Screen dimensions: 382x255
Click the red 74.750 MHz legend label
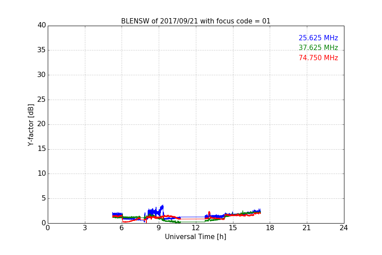pyautogui.click(x=318, y=58)
